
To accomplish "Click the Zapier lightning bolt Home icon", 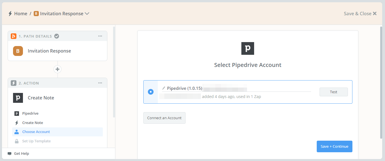I will tap(10, 14).
